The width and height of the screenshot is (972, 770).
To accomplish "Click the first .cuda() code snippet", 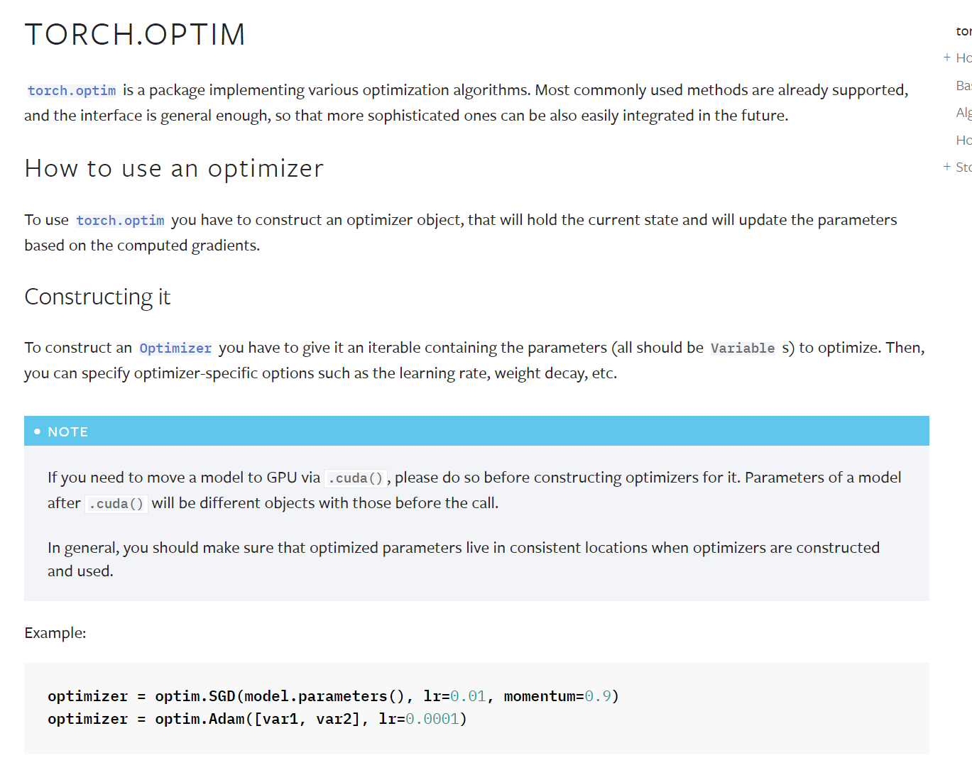I will 355,478.
